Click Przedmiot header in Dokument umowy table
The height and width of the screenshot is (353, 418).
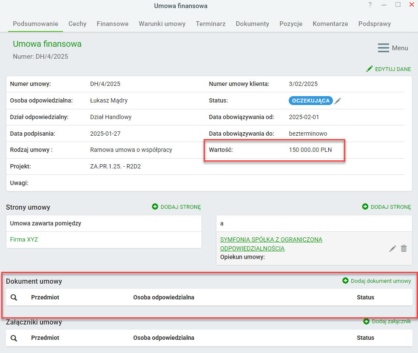[x=45, y=298]
